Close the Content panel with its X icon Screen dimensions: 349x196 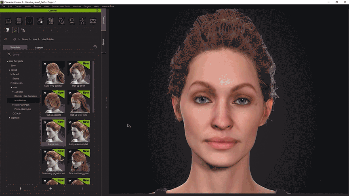pos(97,10)
